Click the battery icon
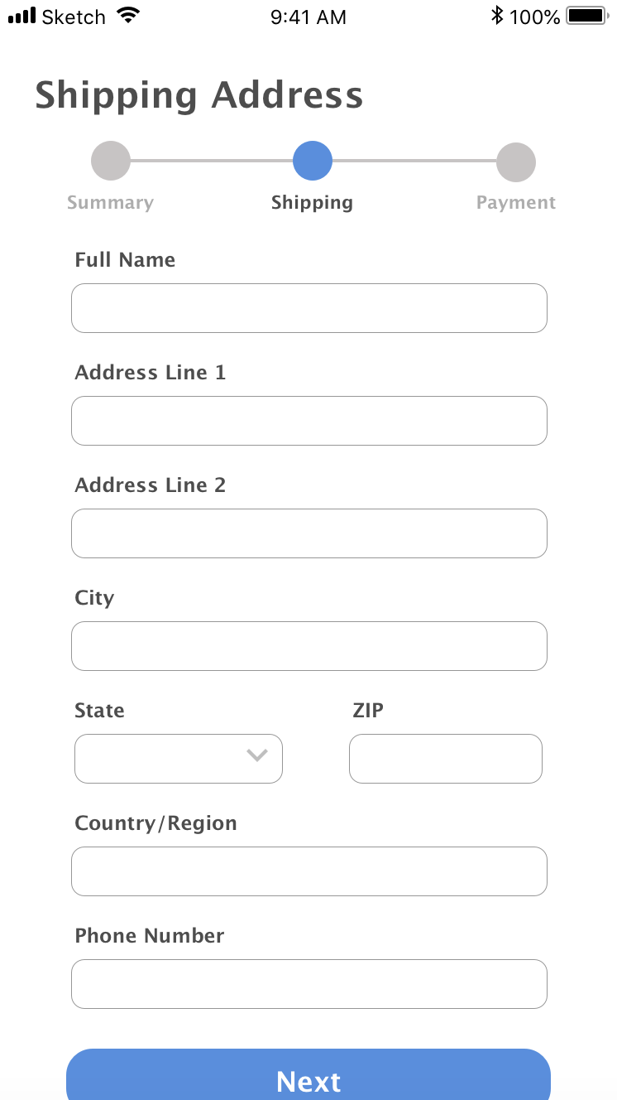 click(x=588, y=15)
